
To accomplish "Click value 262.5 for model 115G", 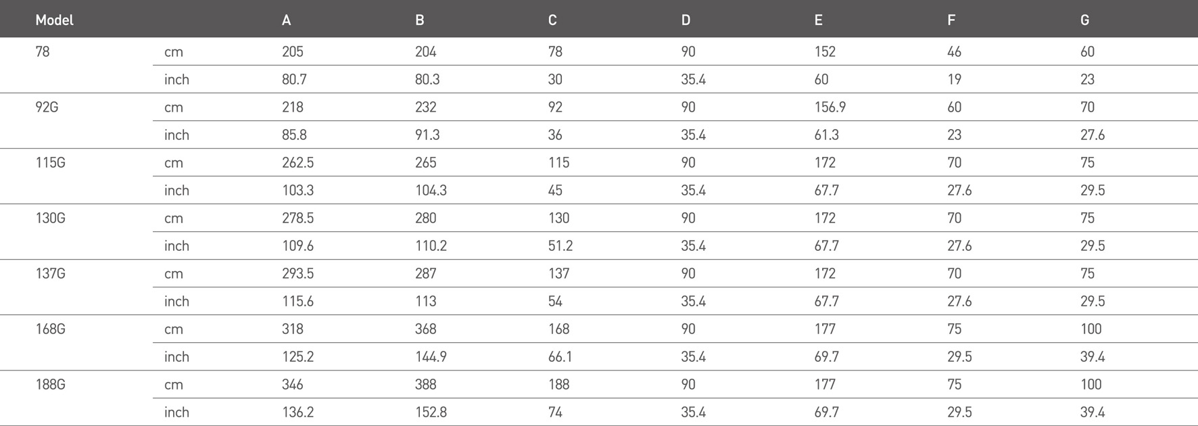I will coord(297,162).
